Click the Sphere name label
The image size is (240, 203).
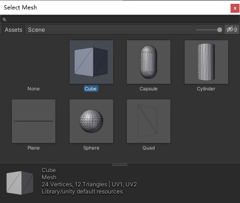(x=91, y=148)
